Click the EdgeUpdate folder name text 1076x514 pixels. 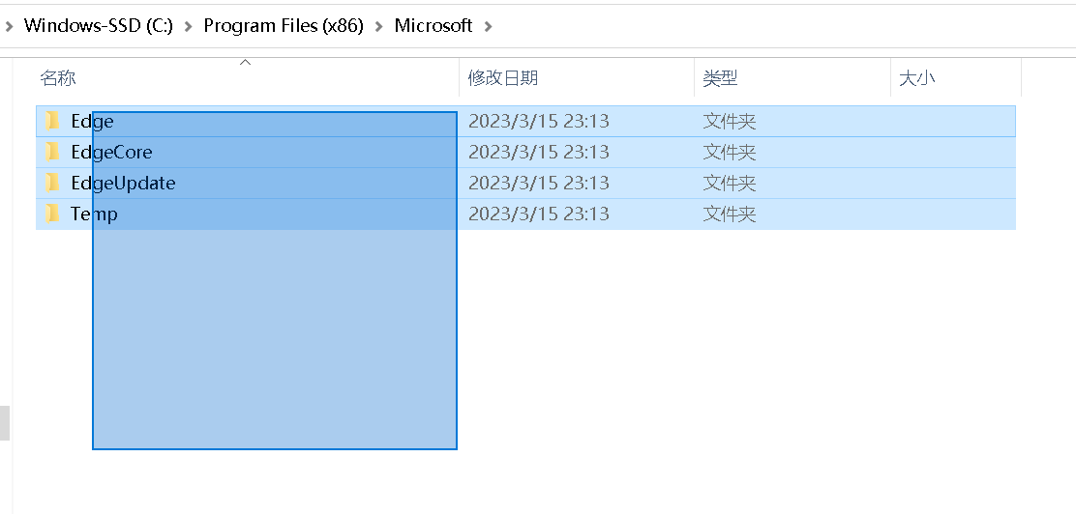pos(123,184)
